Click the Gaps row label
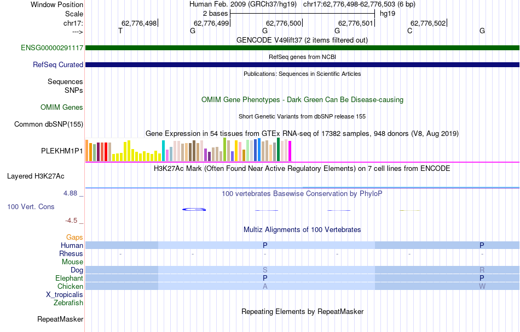 [74, 237]
